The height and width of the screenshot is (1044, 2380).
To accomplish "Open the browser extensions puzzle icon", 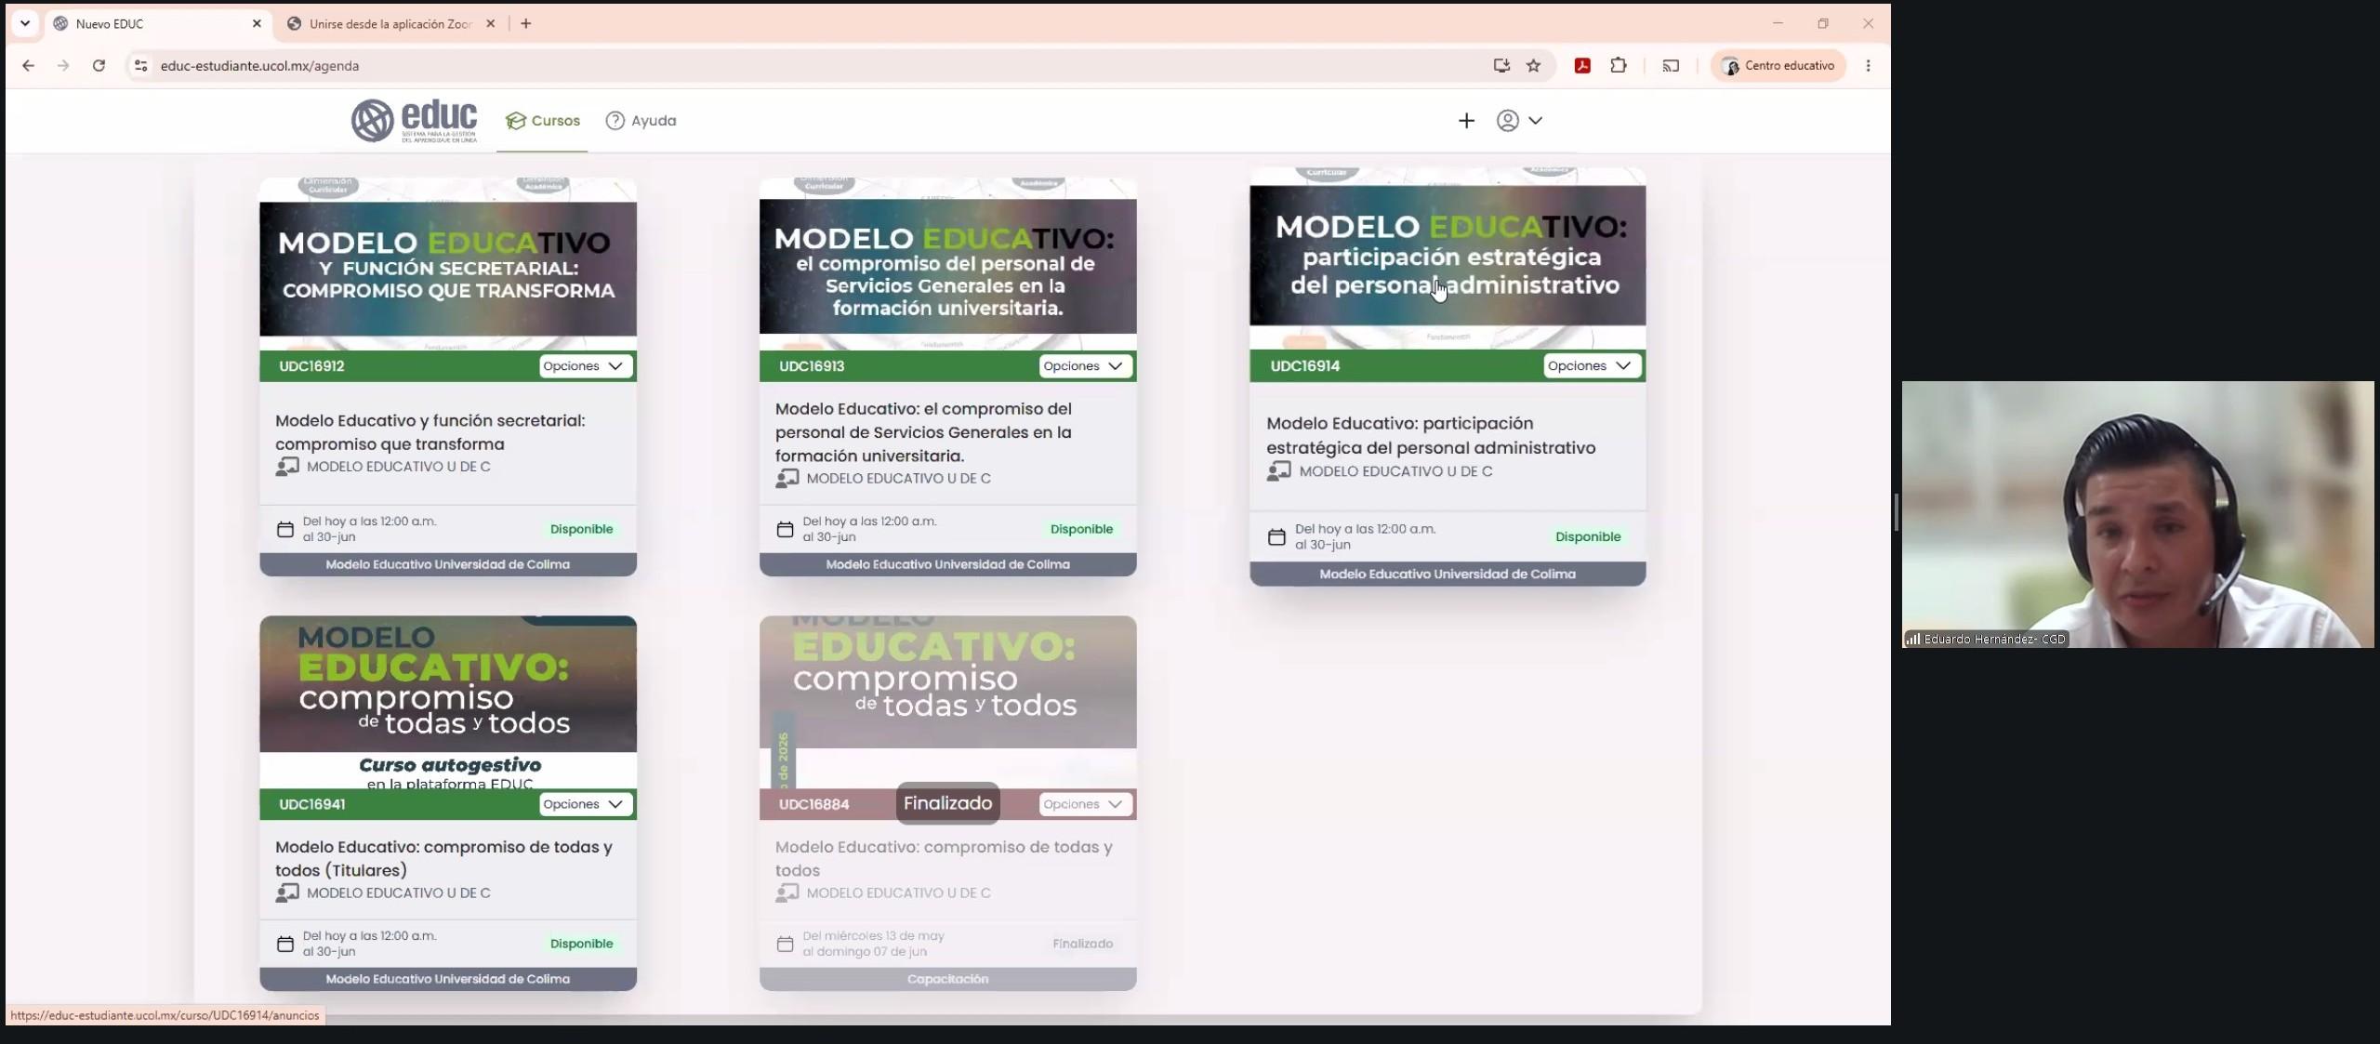I will click(x=1619, y=66).
